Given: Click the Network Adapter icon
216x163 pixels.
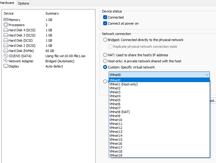Looking at the screenshot, I should click(6, 61).
